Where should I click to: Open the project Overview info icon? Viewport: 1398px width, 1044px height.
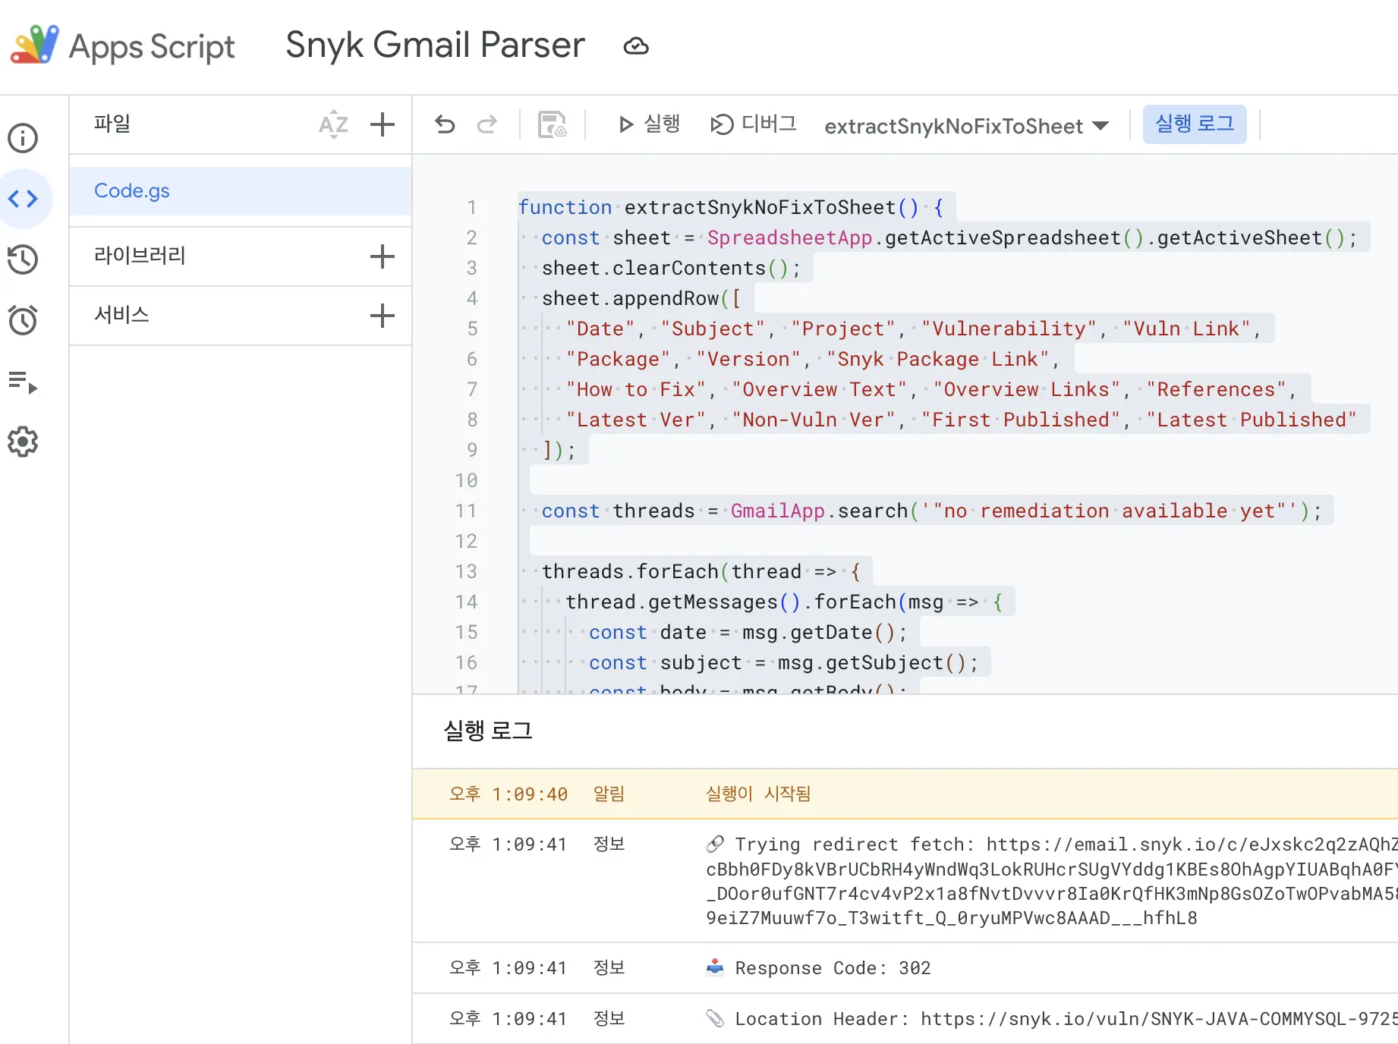point(23,138)
